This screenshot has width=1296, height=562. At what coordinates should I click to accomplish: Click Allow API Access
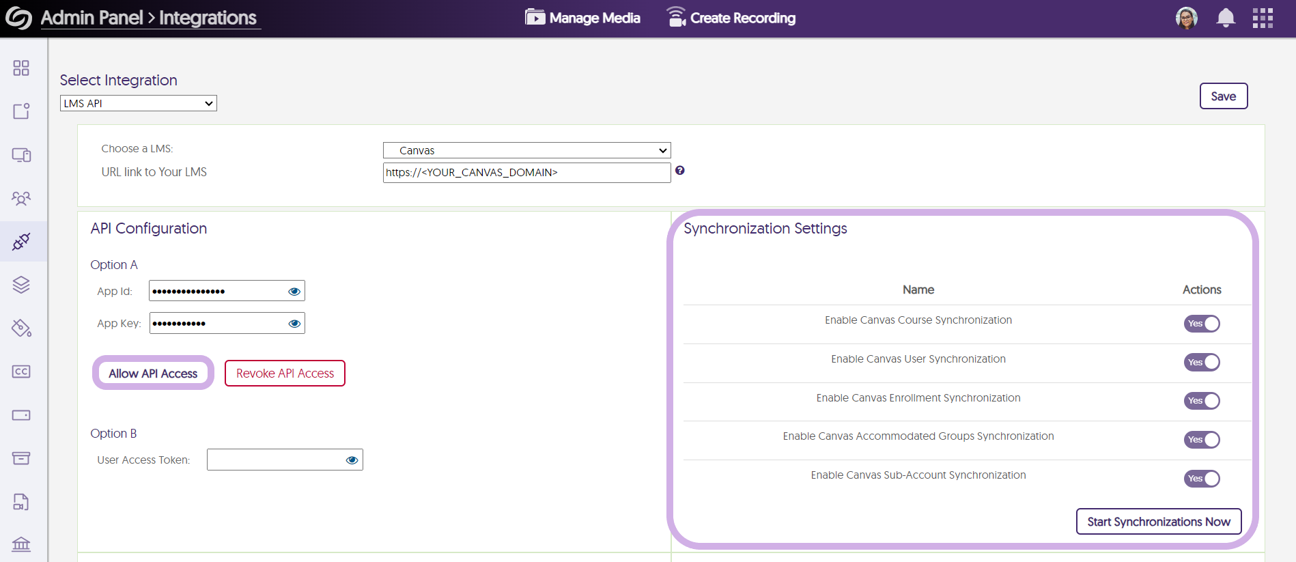153,374
